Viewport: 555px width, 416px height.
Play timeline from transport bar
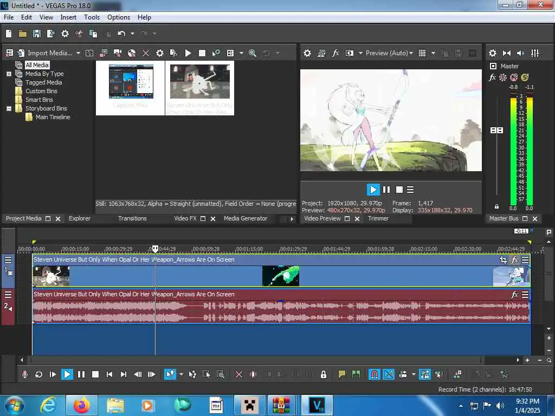(x=67, y=374)
